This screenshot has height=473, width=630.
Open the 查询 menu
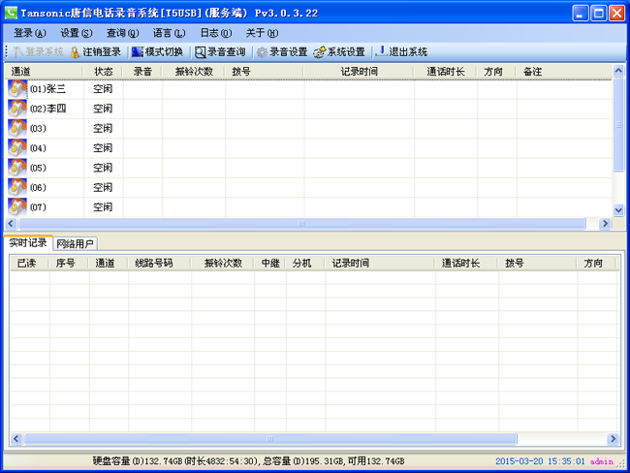click(123, 33)
